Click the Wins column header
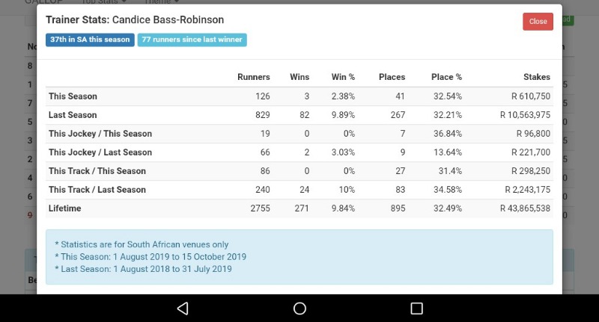 (299, 77)
